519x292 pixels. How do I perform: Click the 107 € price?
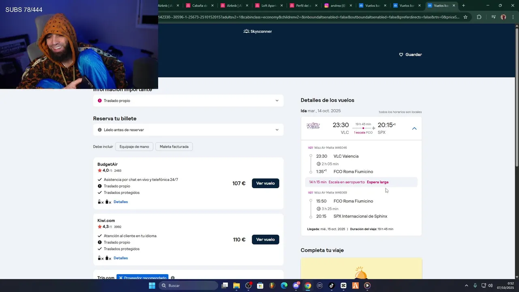tap(239, 183)
